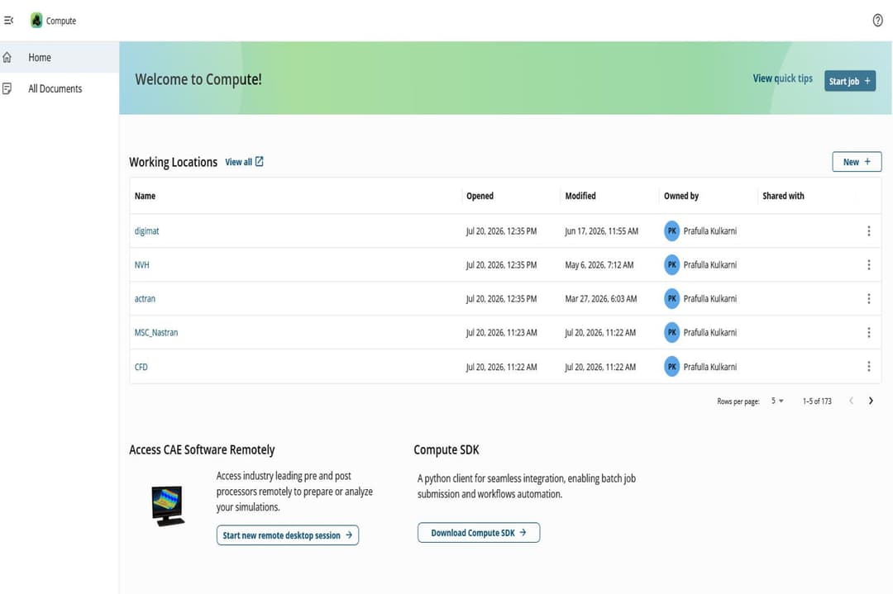Click the Home house icon
Screen dimensions: 893x594
(7, 57)
